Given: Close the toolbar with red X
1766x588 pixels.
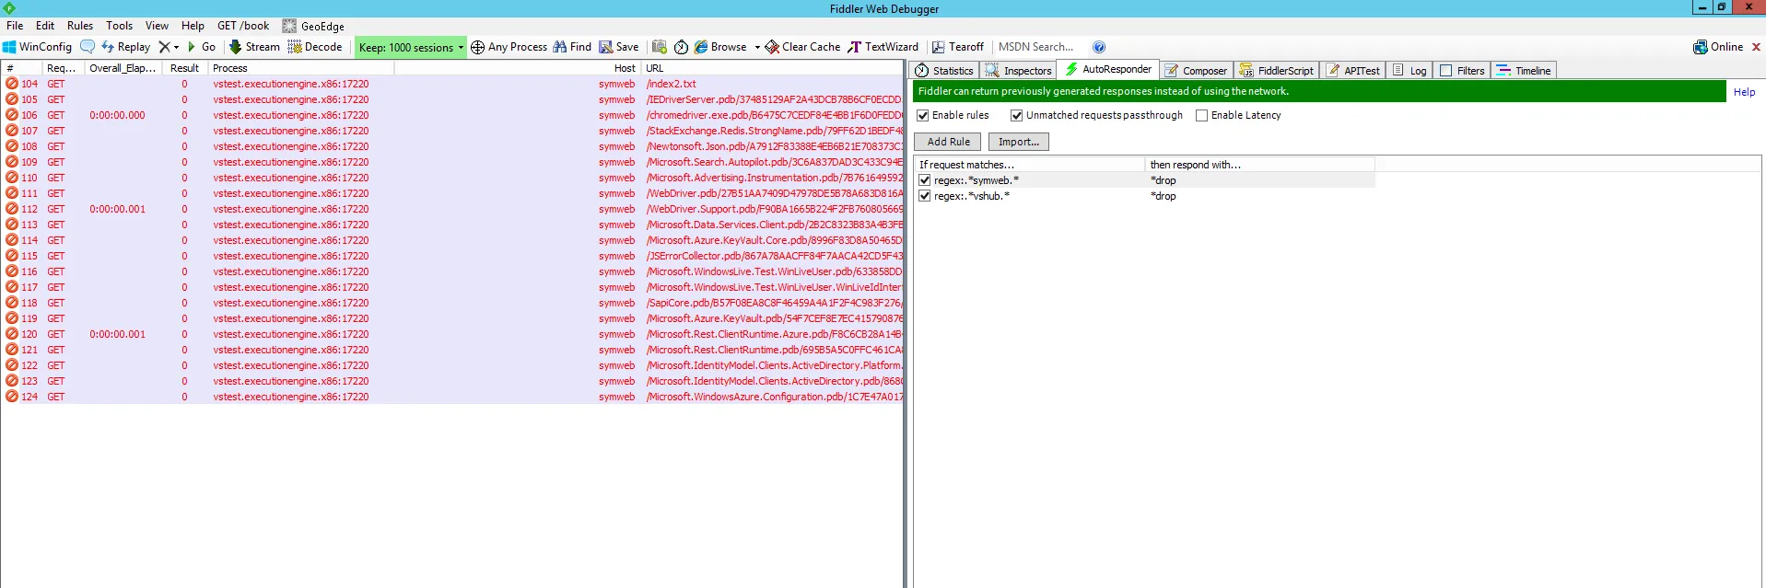Looking at the screenshot, I should pyautogui.click(x=1756, y=47).
